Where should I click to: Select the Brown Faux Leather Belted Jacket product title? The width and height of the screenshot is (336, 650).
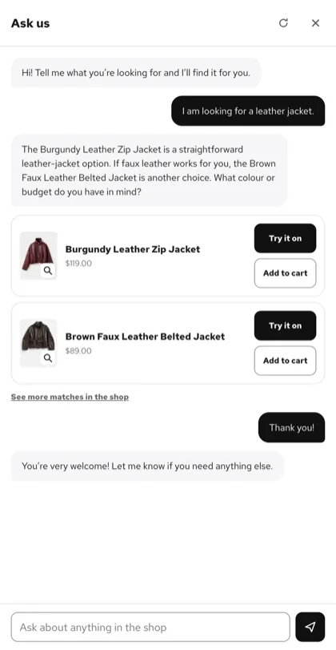(146, 337)
